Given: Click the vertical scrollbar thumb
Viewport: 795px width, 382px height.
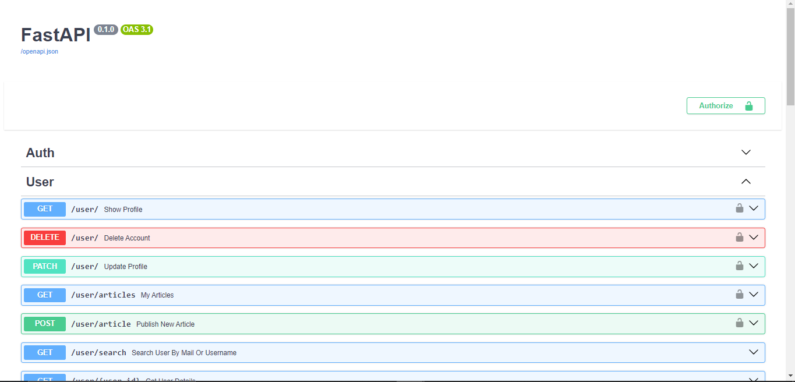Looking at the screenshot, I should pyautogui.click(x=790, y=57).
